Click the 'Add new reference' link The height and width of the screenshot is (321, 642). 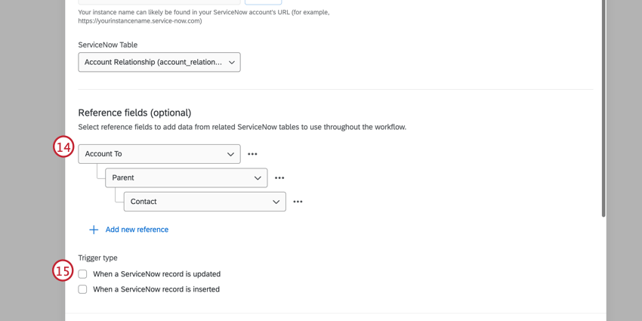click(137, 230)
